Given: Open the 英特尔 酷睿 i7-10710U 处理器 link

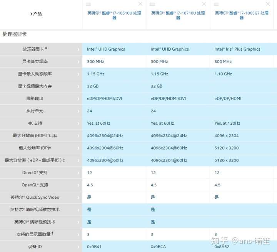Looking at the screenshot, I should click(x=178, y=15).
